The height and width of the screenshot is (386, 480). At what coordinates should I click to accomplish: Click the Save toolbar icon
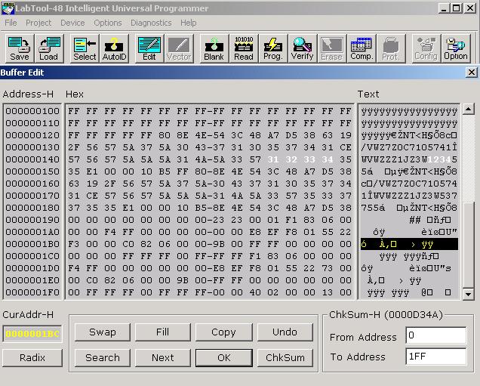(20, 48)
